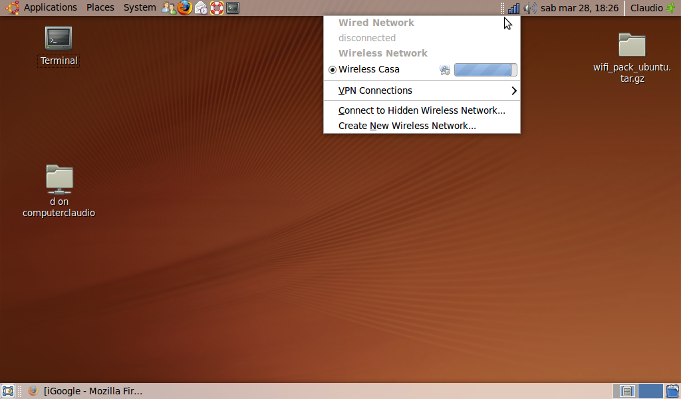
Task: Select the 'd on computerclaudio' network folder
Action: 59,191
